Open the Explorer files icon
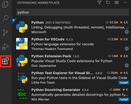Screen dimensions: 131x104 (x=5, y=4)
